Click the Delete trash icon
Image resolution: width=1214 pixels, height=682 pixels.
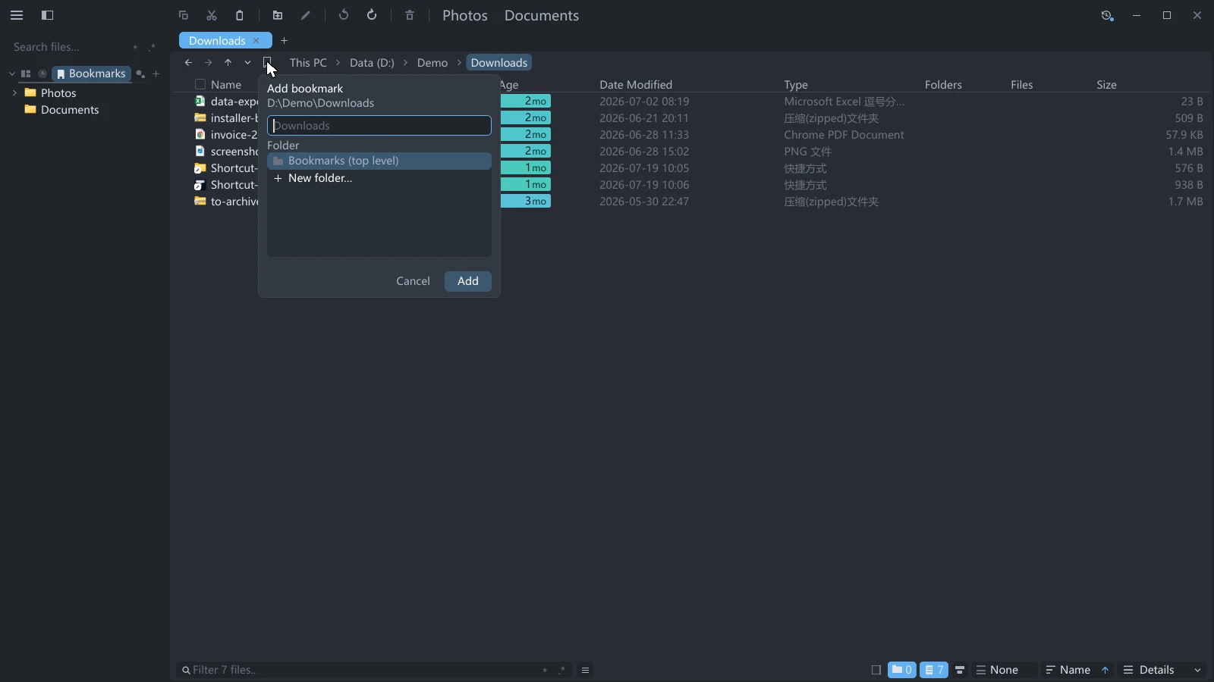coord(410,15)
